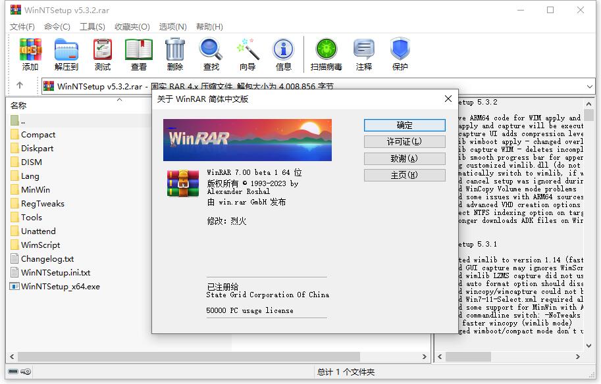Click the disk drive icon in status bar

click(x=13, y=372)
